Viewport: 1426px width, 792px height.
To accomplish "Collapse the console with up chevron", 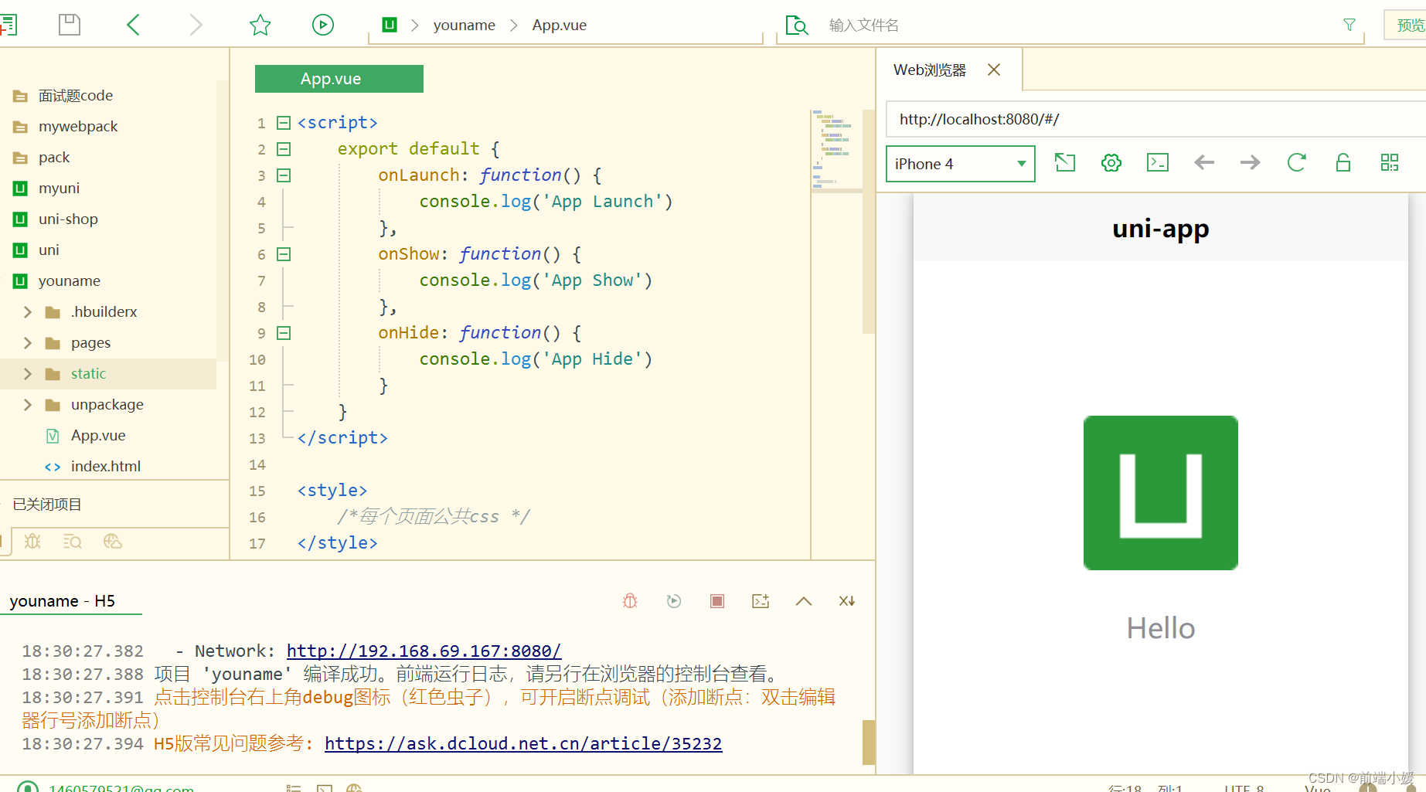I will (804, 601).
